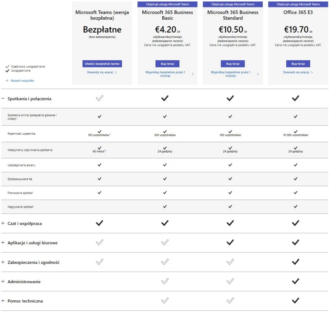Expand the Pomoc techniczna section
This screenshot has height=312, width=330.
3,301
